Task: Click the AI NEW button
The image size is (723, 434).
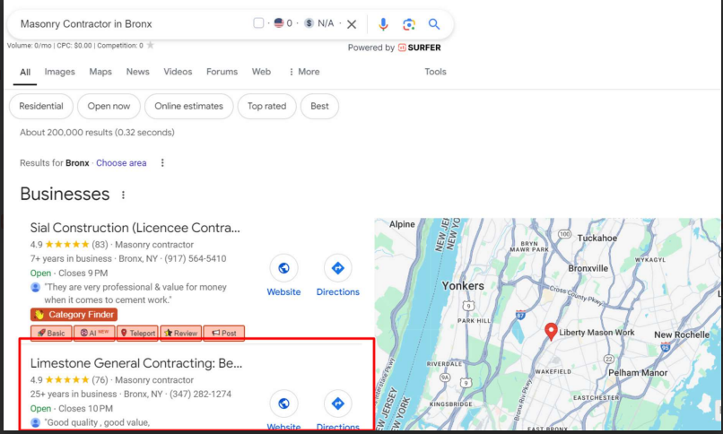Action: coord(94,333)
